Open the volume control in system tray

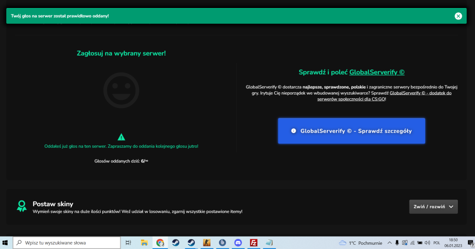click(x=427, y=243)
